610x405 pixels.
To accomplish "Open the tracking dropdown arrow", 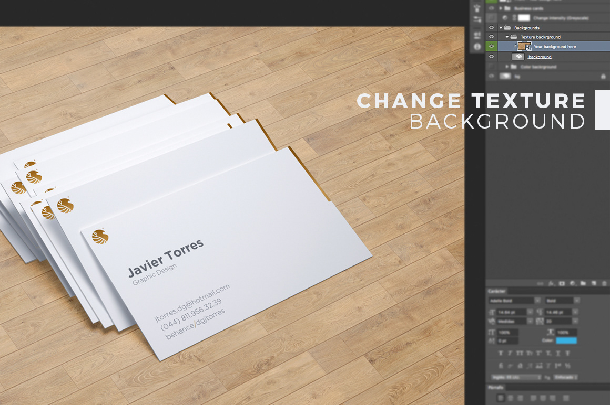I will tap(575, 321).
